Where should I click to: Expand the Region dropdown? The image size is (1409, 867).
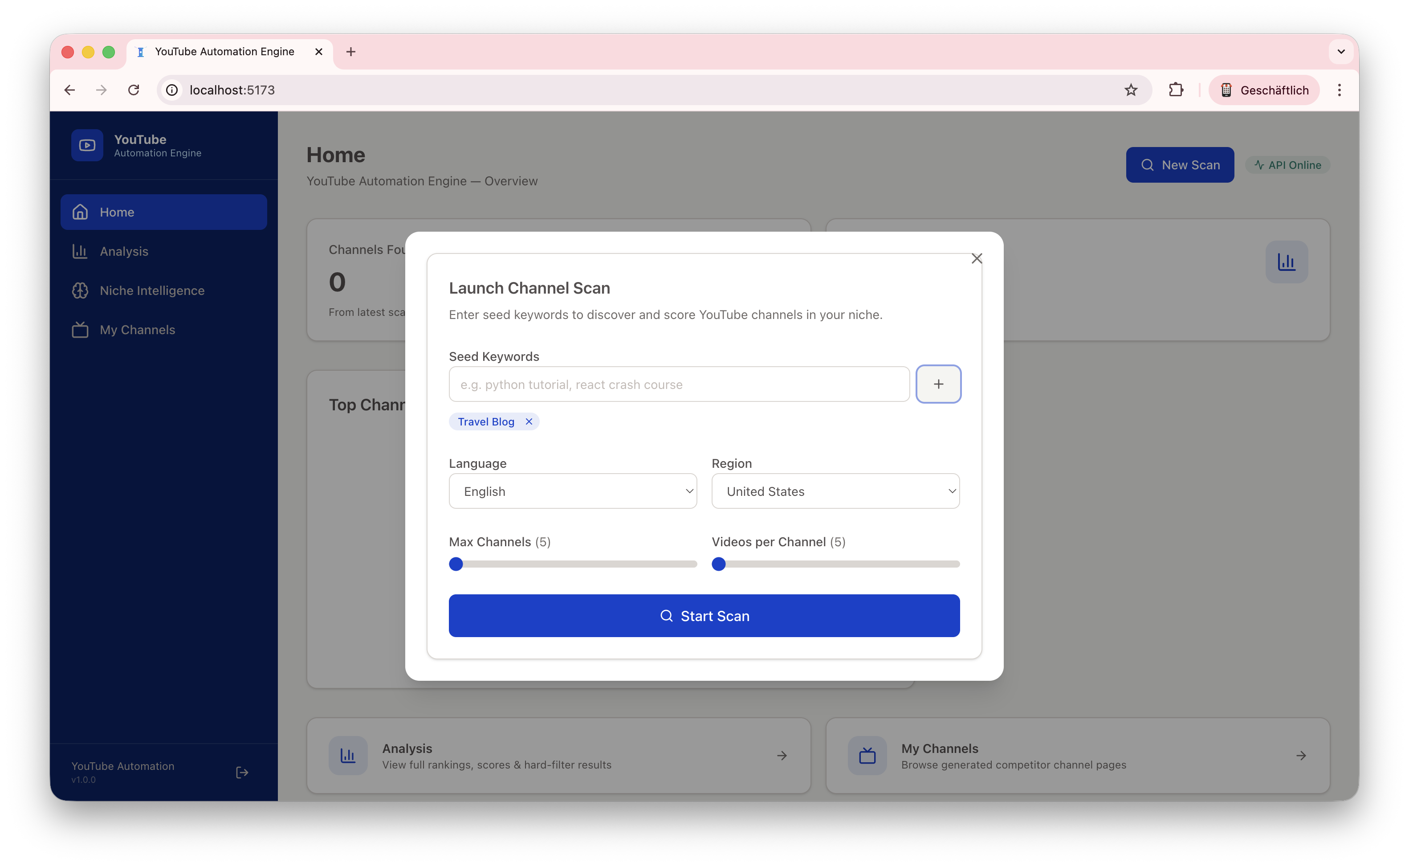[x=835, y=491]
